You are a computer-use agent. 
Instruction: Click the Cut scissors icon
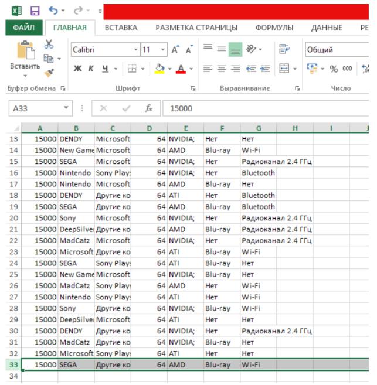[49, 44]
